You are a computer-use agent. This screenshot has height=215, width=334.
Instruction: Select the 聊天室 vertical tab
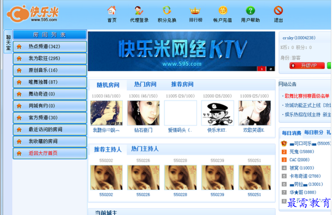pyautogui.click(x=8, y=42)
